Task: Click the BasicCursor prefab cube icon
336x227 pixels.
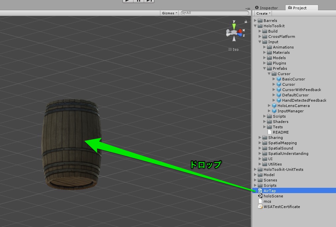Action: click(x=279, y=79)
